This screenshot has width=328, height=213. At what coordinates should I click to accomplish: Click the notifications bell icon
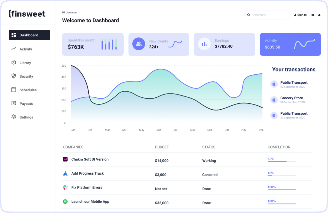pyautogui.click(x=319, y=15)
